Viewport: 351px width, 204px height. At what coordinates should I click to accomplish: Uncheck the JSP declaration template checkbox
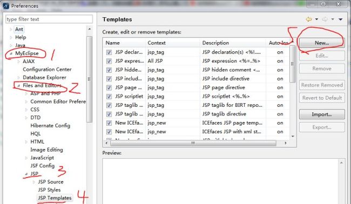[x=109, y=52]
